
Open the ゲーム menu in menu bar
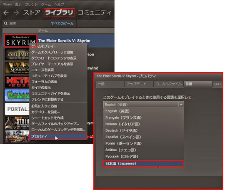46,5
